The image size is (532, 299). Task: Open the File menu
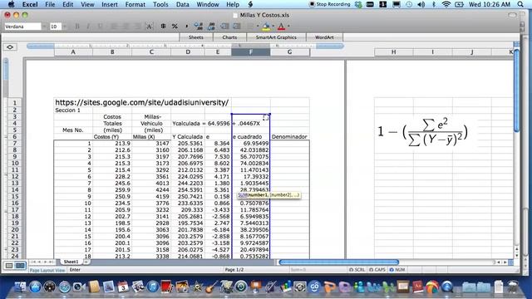point(50,4)
